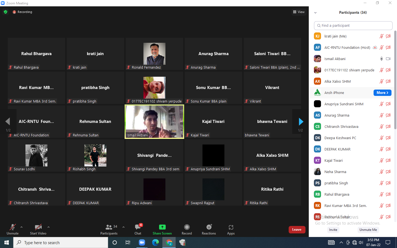Click More for Ansh iPhone
Screen dimensions: 397x248
382,93
